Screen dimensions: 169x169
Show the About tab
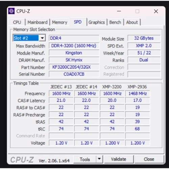(132, 22)
